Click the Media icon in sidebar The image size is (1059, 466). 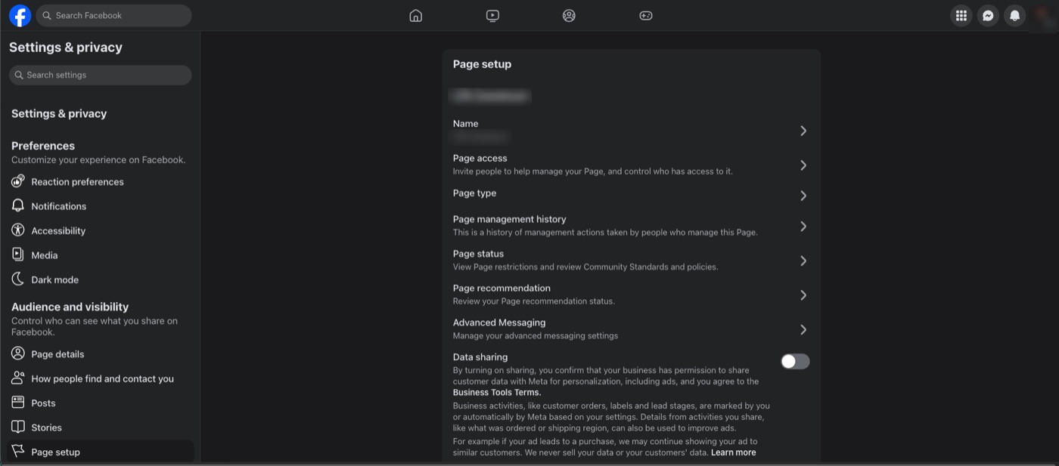[18, 255]
